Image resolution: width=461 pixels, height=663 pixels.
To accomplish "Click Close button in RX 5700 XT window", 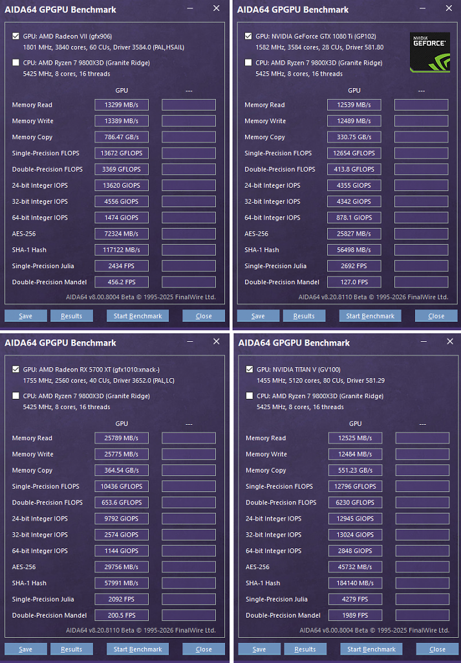I will [x=204, y=649].
